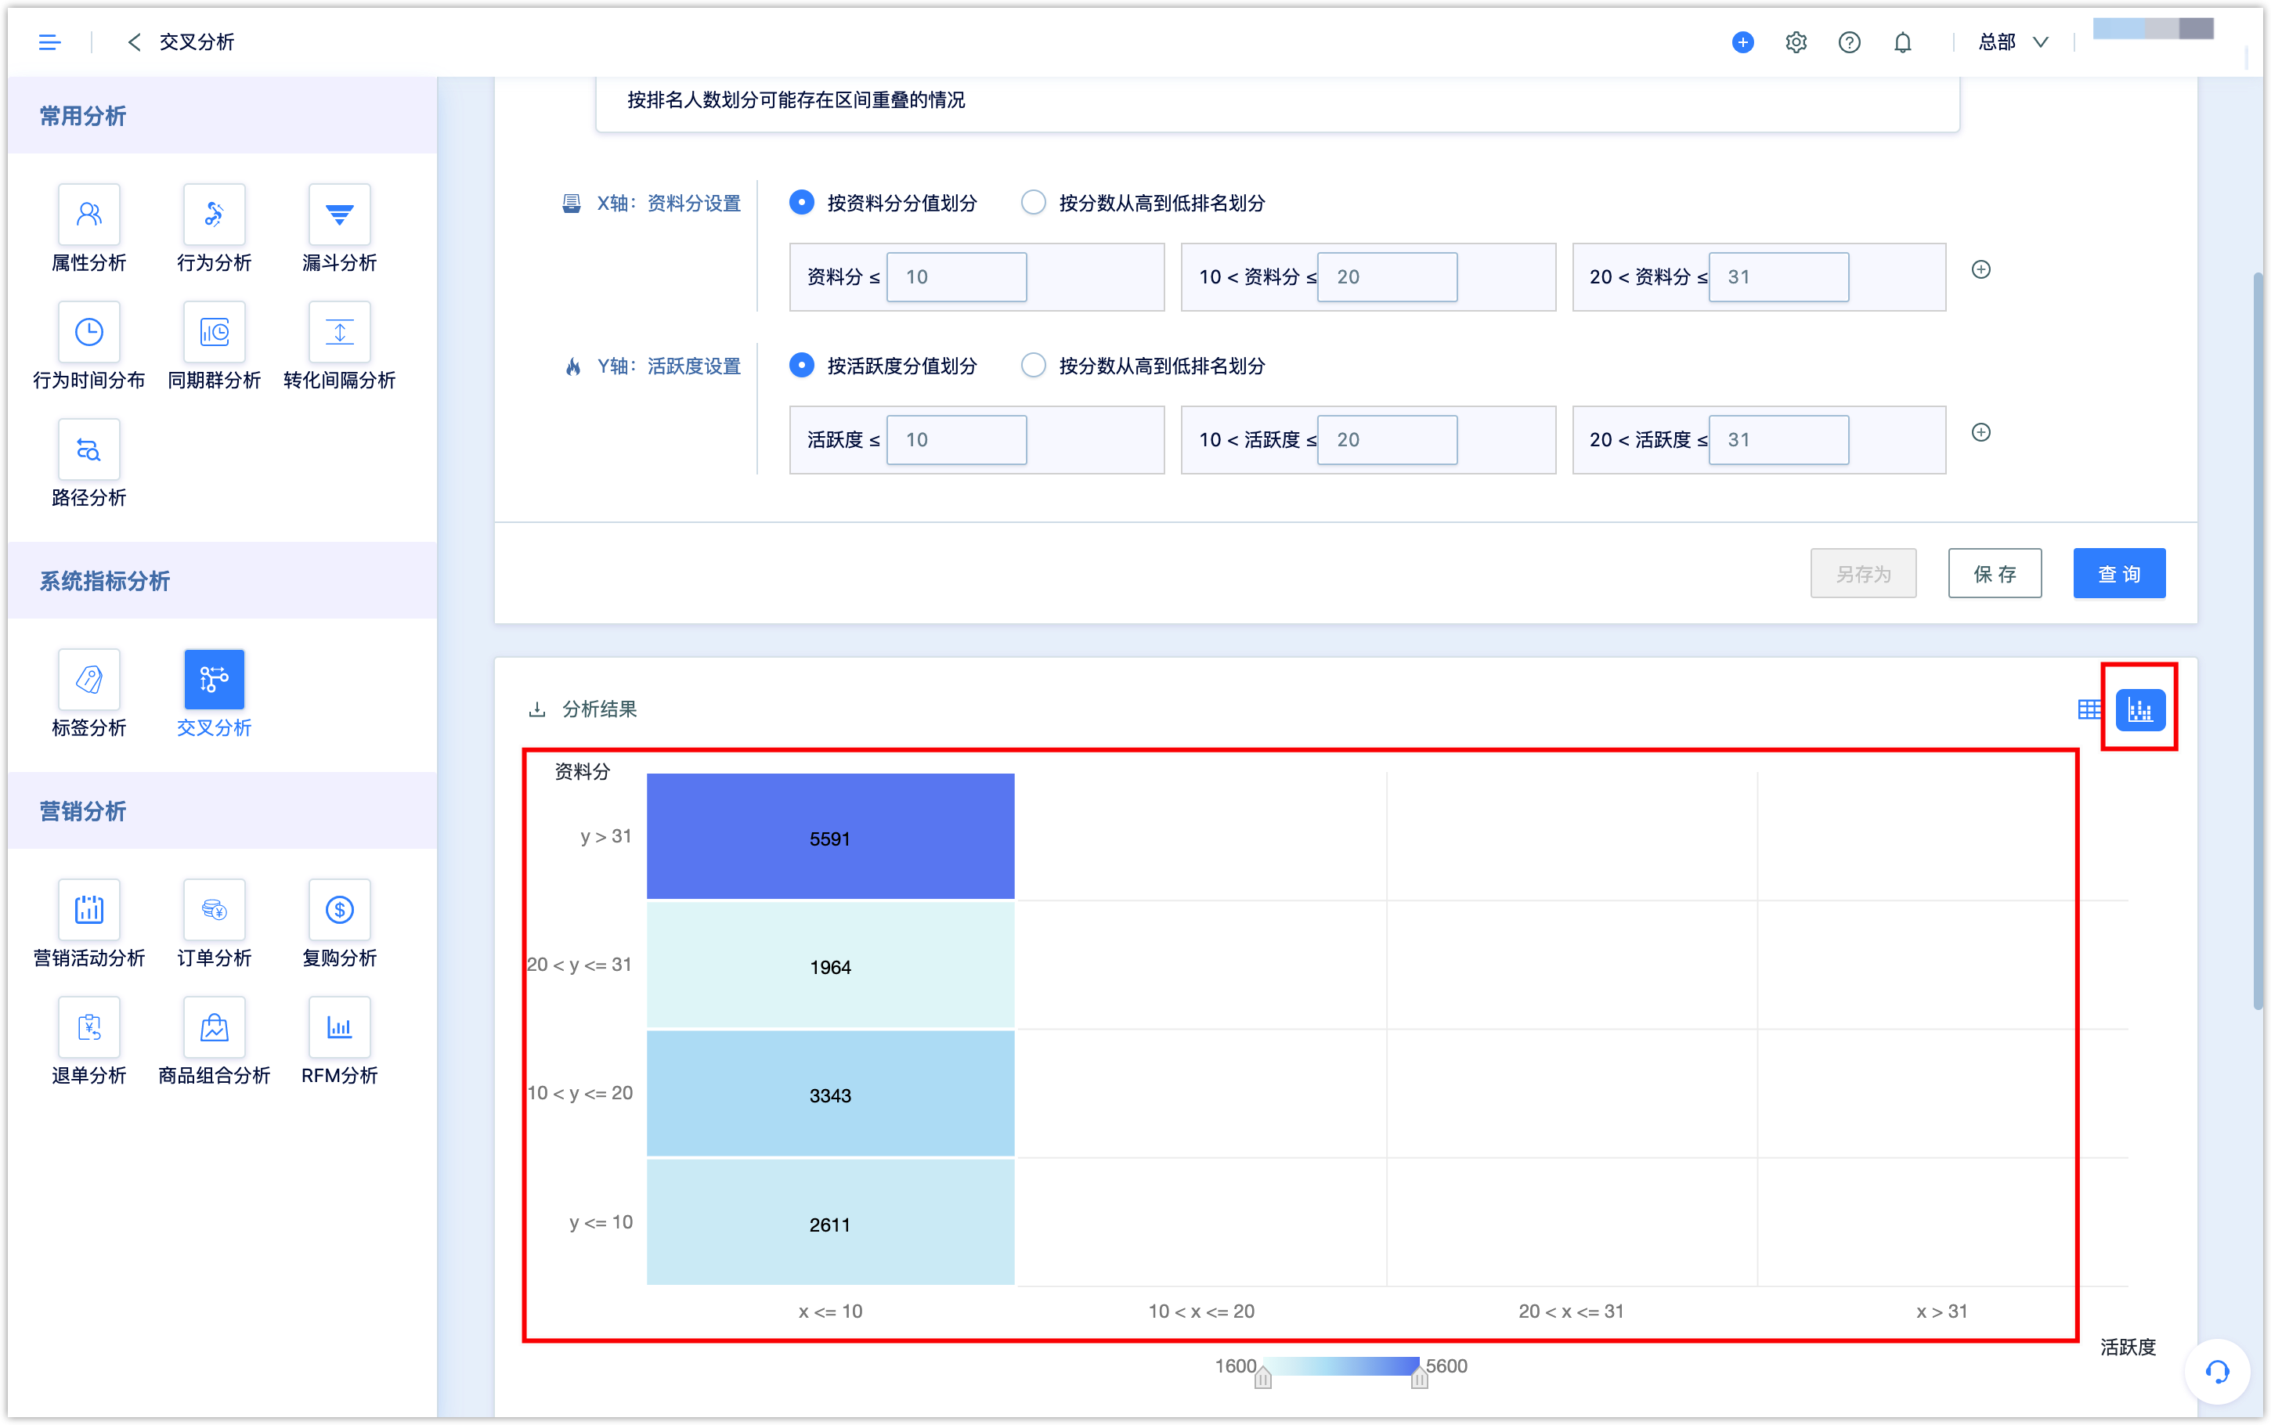Click the page vertical scrollbar
This screenshot has width=2271, height=1425.
tap(2258, 641)
